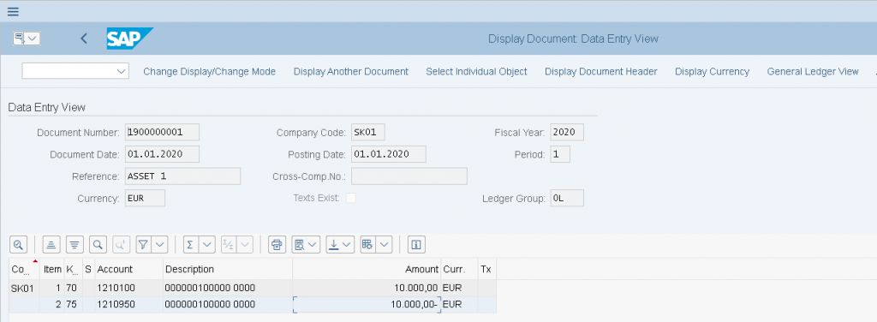Sort table in ascending order
This screenshot has width=877, height=322.
(x=51, y=244)
